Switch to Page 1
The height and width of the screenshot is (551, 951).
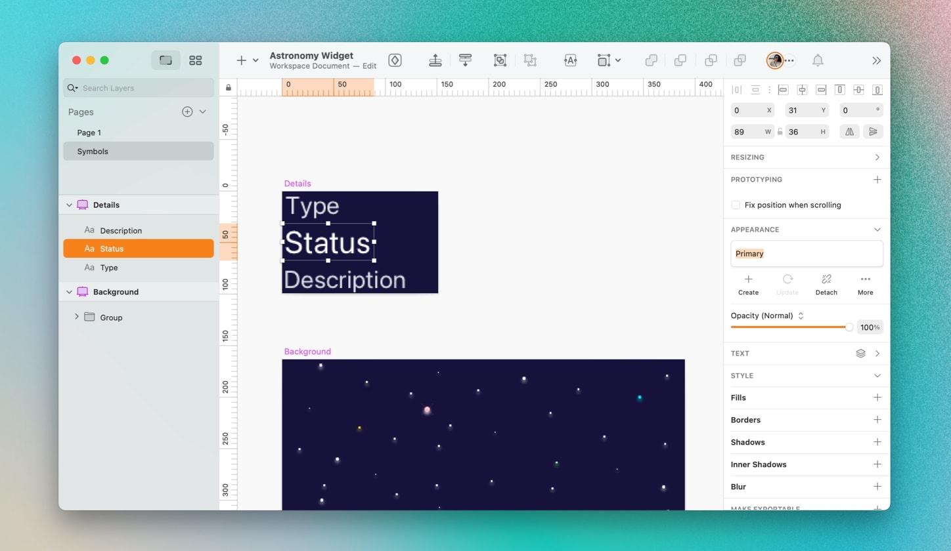89,133
